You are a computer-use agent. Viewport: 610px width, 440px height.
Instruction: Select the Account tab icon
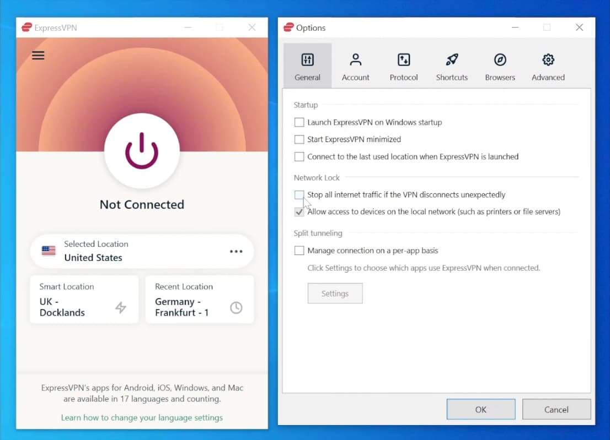click(x=355, y=60)
